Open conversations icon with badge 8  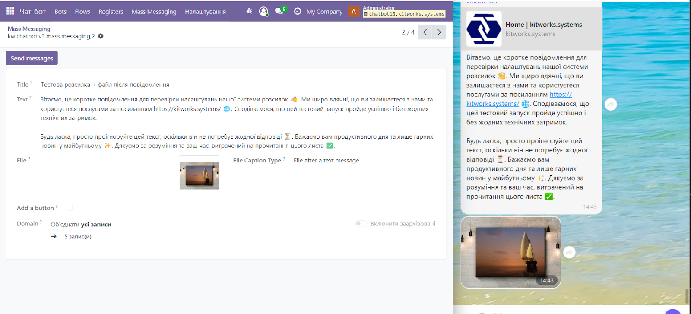pyautogui.click(x=279, y=11)
